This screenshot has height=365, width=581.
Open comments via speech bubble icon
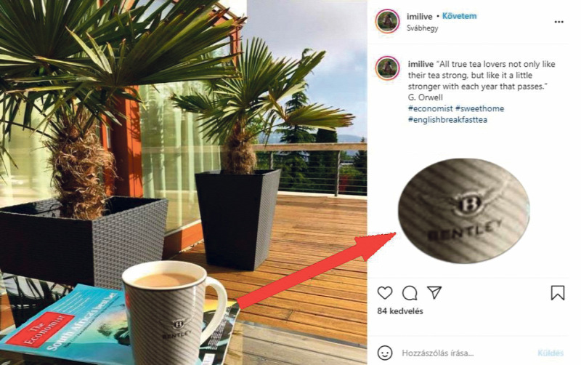[x=410, y=293]
